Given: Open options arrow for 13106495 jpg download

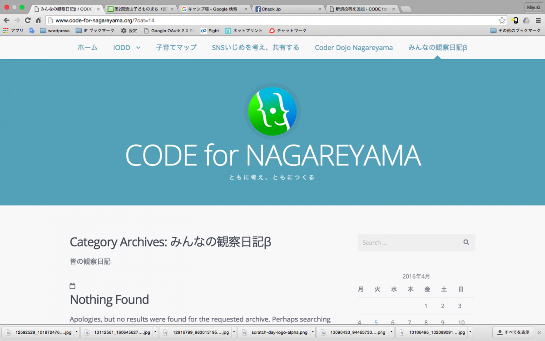Looking at the screenshot, I should tap(470, 332).
